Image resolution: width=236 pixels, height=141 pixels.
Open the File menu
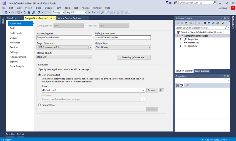click(x=4, y=8)
